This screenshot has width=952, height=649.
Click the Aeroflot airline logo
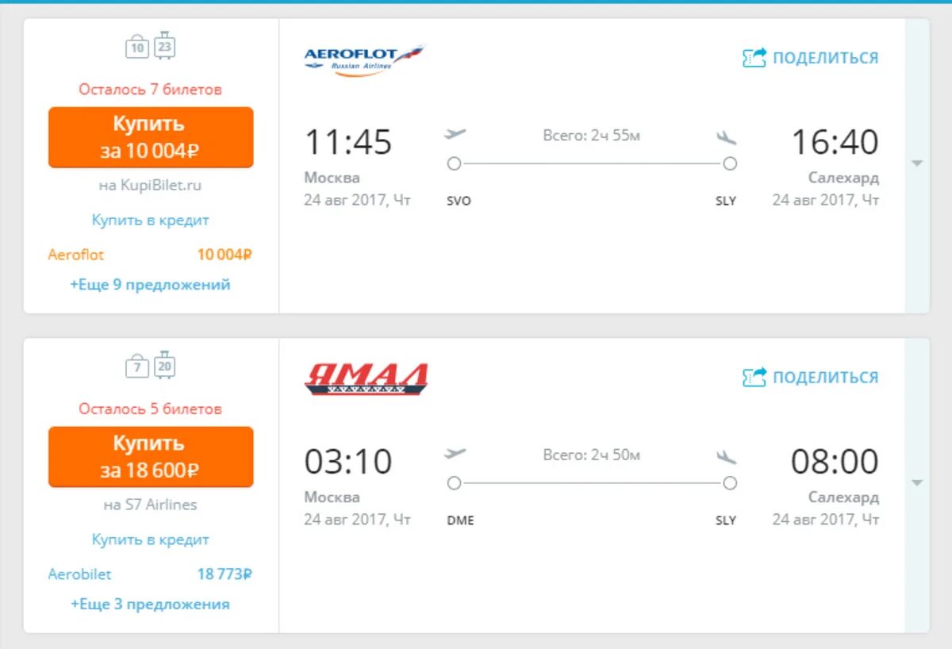click(x=364, y=58)
